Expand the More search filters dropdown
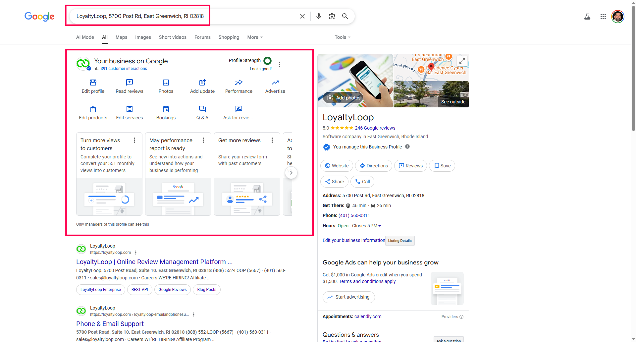The width and height of the screenshot is (636, 342). 255,37
